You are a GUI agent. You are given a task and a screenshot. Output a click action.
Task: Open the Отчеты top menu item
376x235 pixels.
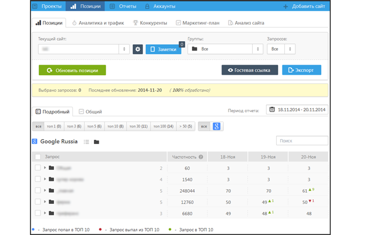(123, 6)
